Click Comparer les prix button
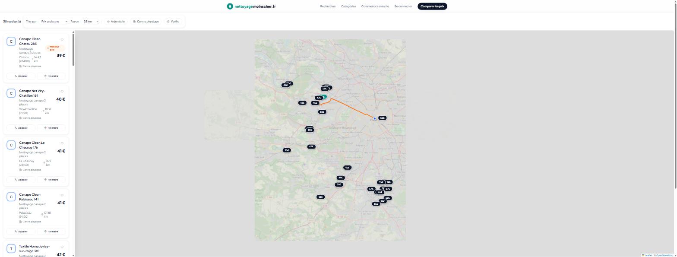Image resolution: width=677 pixels, height=257 pixels. 432,6
